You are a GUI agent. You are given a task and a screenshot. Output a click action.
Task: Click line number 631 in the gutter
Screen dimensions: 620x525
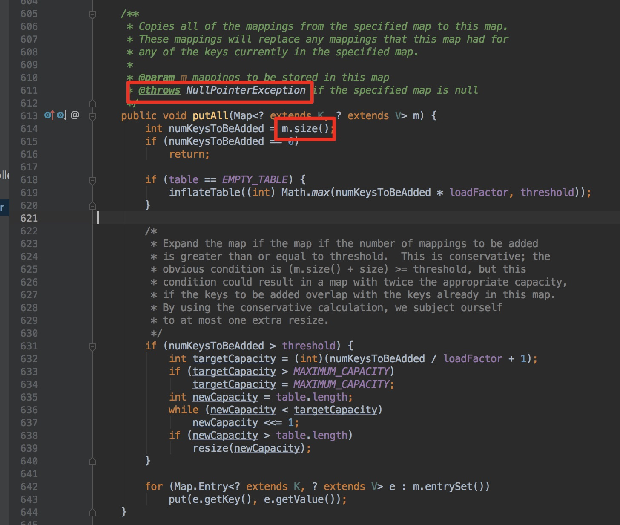pyautogui.click(x=29, y=346)
